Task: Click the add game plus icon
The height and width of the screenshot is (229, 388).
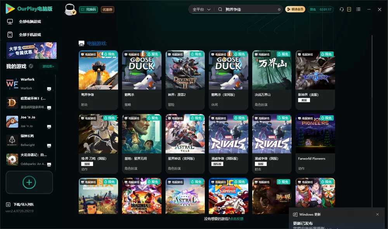Action: click(x=29, y=182)
